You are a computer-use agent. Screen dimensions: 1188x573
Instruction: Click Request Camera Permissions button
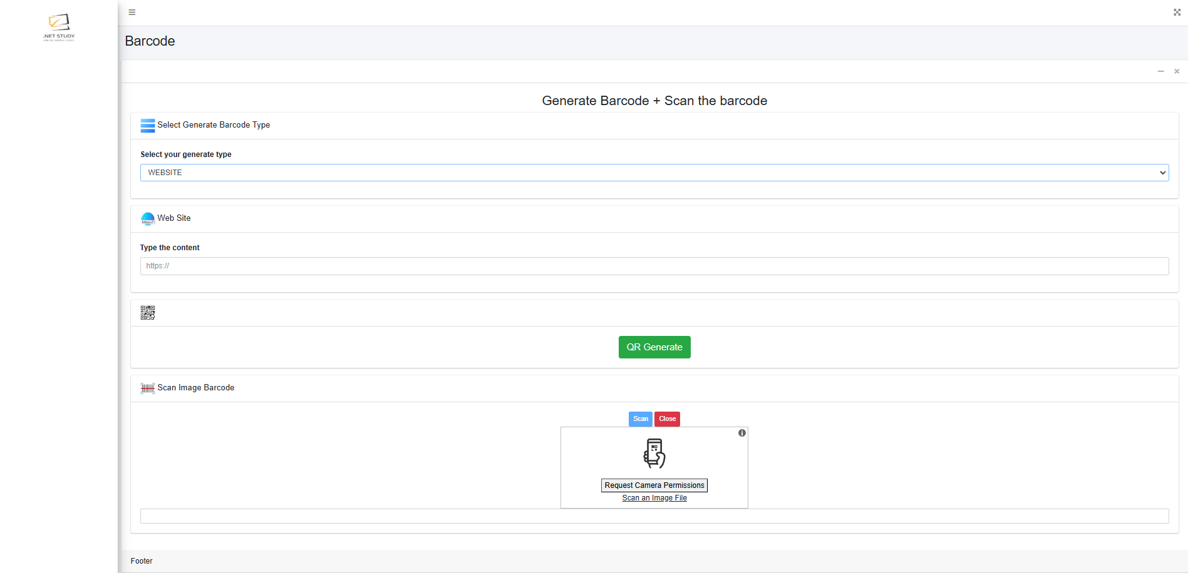[x=654, y=485]
